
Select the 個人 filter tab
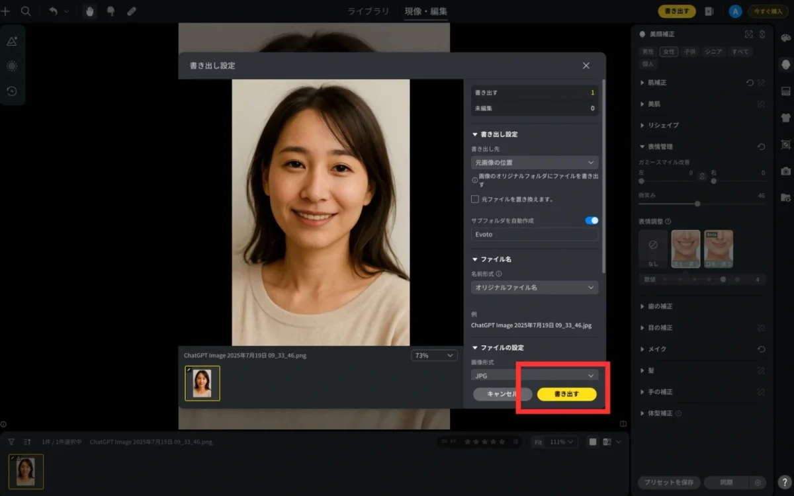(648, 64)
